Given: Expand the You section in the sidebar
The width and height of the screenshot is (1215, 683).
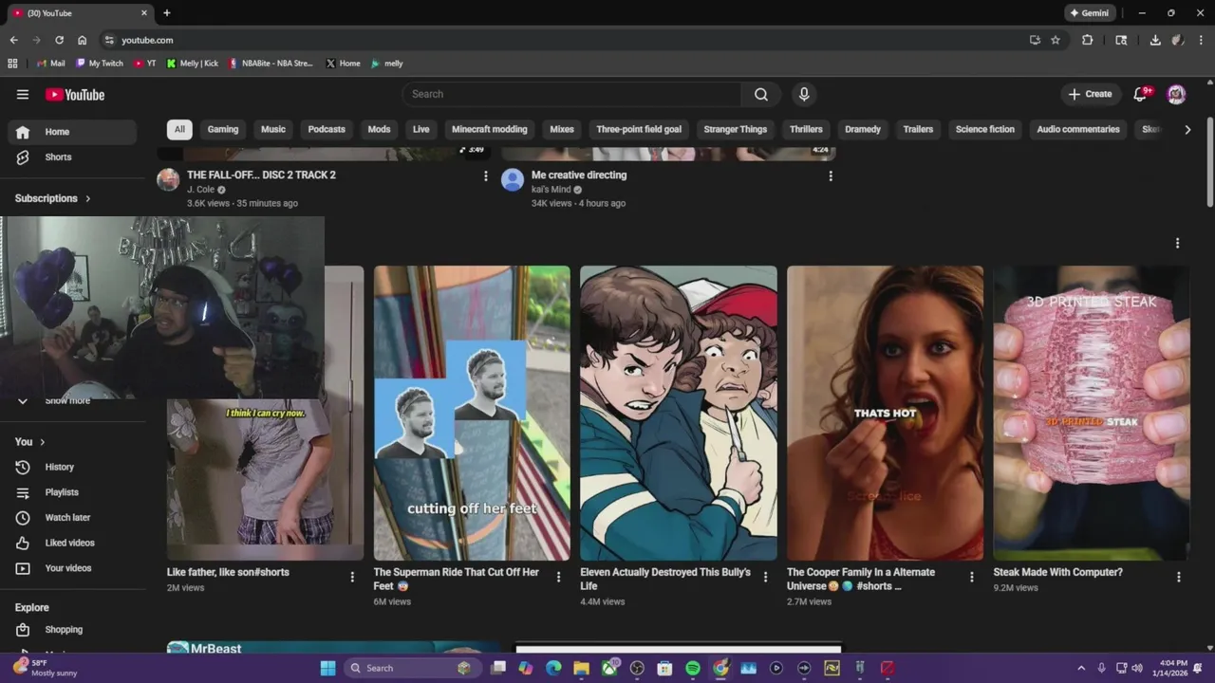Looking at the screenshot, I should 42,442.
